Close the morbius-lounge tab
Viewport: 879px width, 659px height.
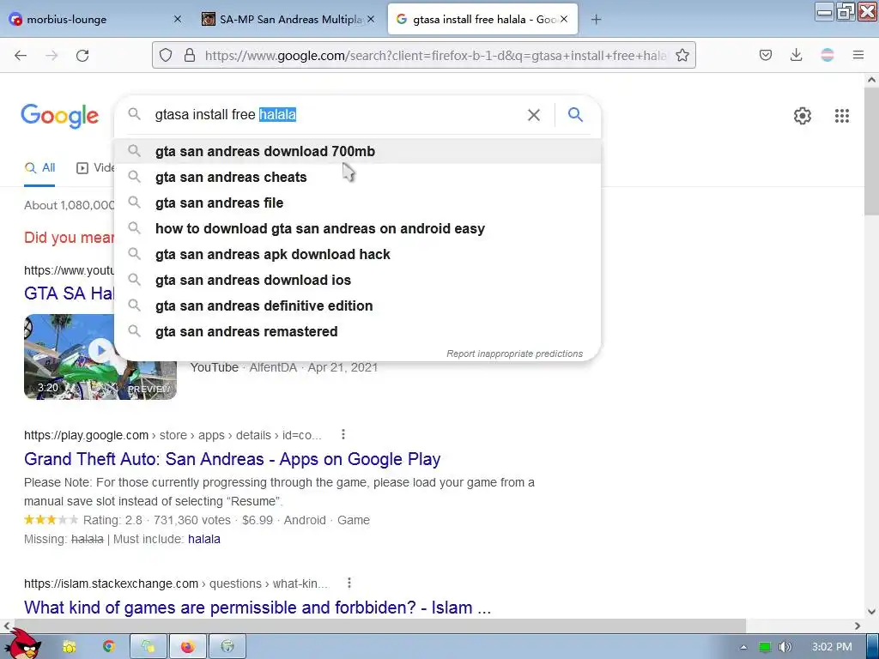(x=178, y=19)
